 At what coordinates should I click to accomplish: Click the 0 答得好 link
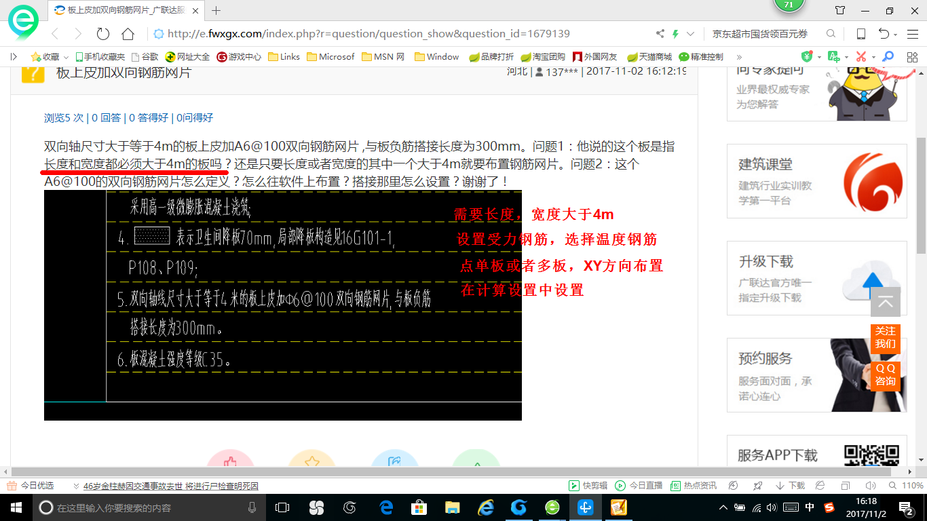point(149,117)
